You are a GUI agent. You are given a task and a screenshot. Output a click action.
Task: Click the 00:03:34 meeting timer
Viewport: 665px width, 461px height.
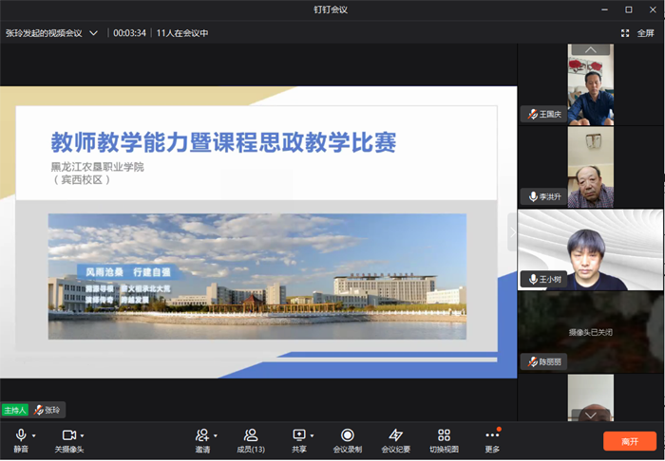point(129,33)
